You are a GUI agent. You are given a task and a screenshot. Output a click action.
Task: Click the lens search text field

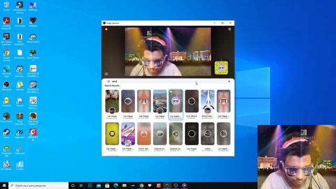(168, 81)
